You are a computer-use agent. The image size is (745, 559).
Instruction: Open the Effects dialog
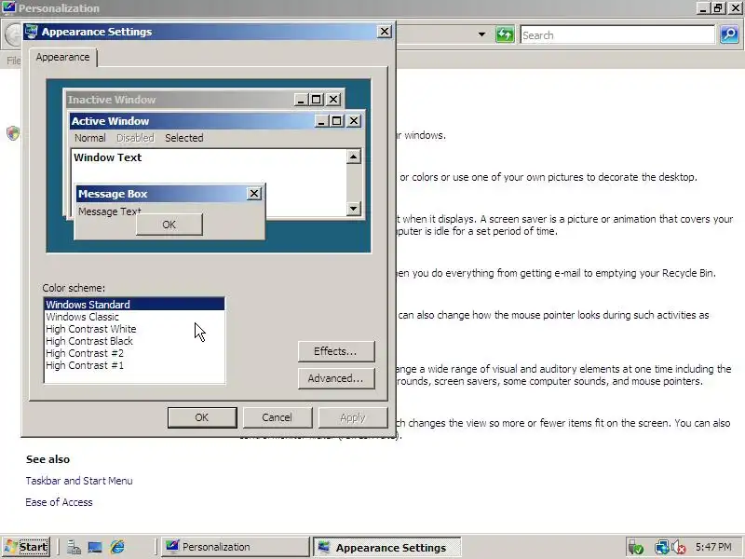(x=336, y=351)
